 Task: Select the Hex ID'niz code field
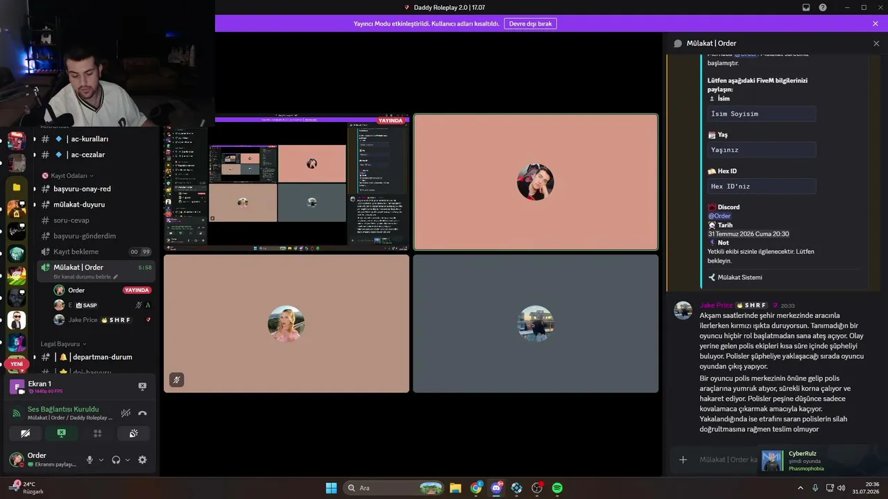[762, 186]
